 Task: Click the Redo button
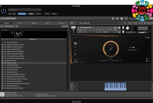(54, 14)
